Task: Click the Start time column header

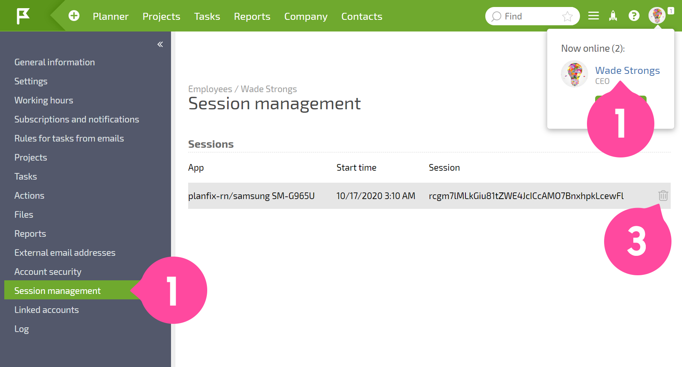Action: pyautogui.click(x=356, y=168)
